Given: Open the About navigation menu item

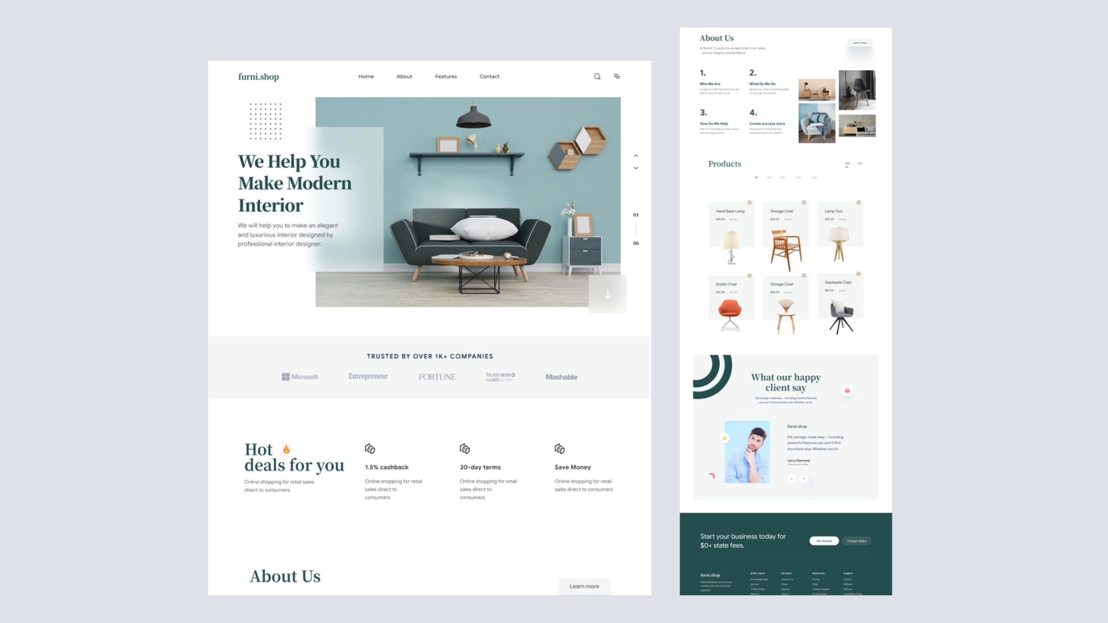Looking at the screenshot, I should click(x=404, y=76).
